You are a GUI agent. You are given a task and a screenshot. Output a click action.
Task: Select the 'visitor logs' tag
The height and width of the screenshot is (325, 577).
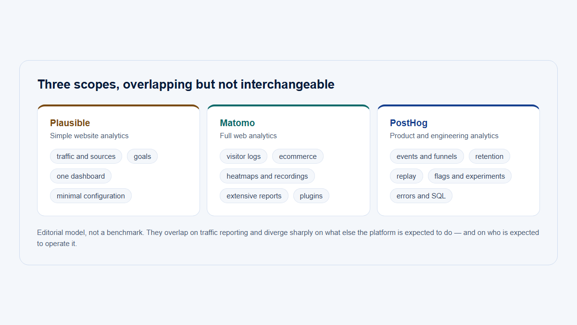point(244,156)
